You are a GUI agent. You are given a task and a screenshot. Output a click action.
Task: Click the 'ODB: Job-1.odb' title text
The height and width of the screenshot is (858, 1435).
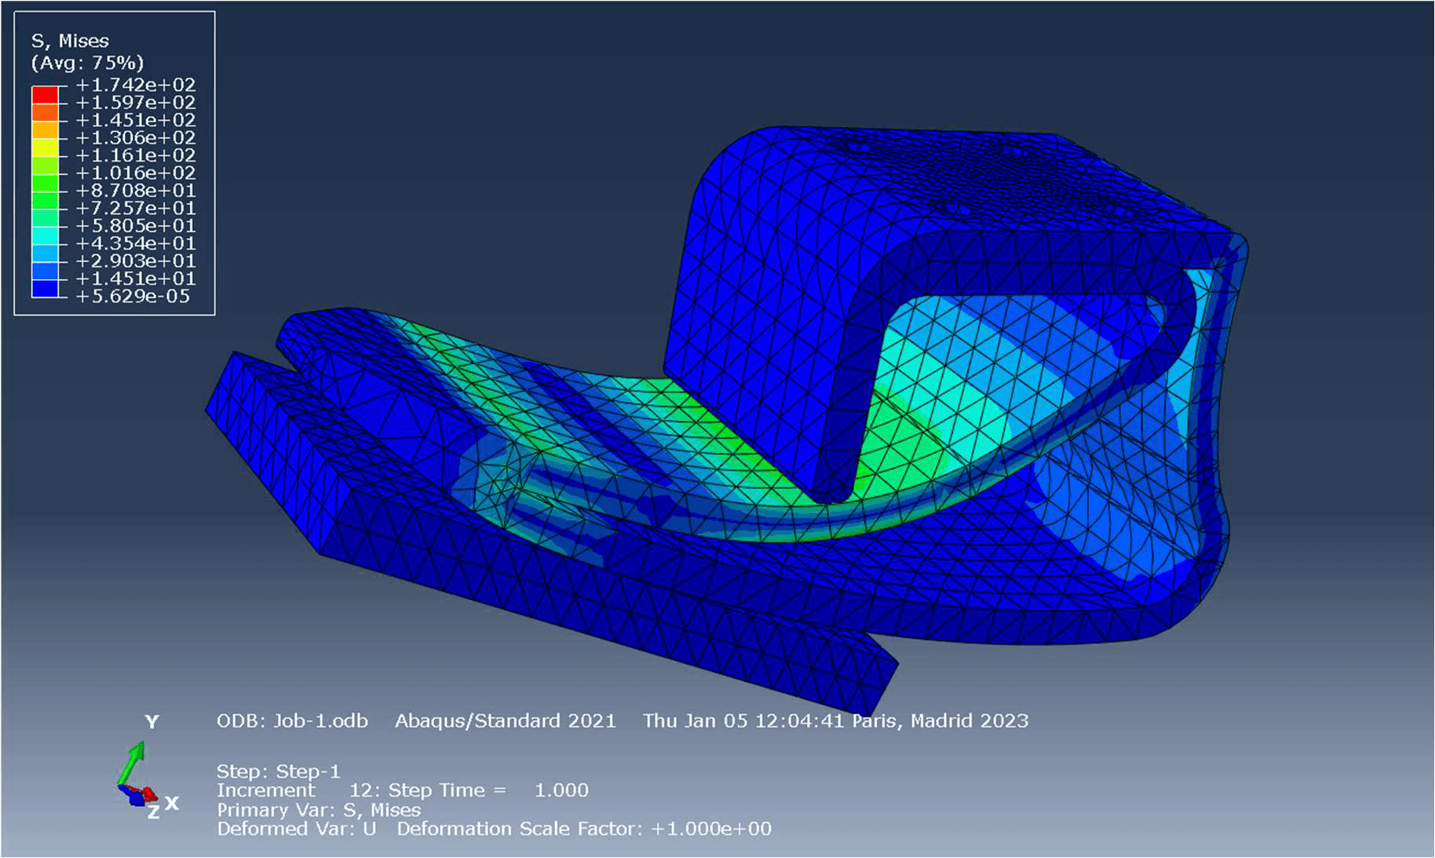pos(292,721)
